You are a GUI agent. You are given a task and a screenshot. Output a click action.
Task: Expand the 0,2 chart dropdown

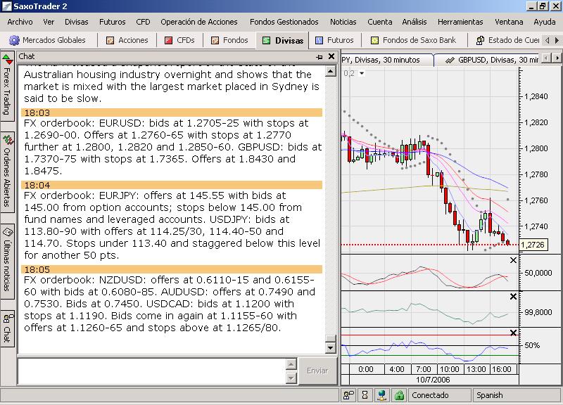(x=362, y=74)
